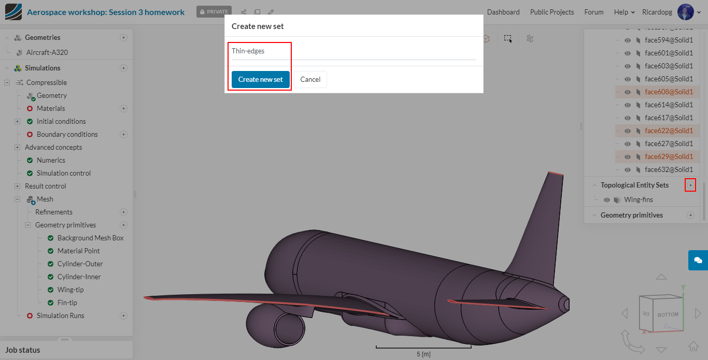
Task: Click the PRIVATE lock badge
Action: 214,12
